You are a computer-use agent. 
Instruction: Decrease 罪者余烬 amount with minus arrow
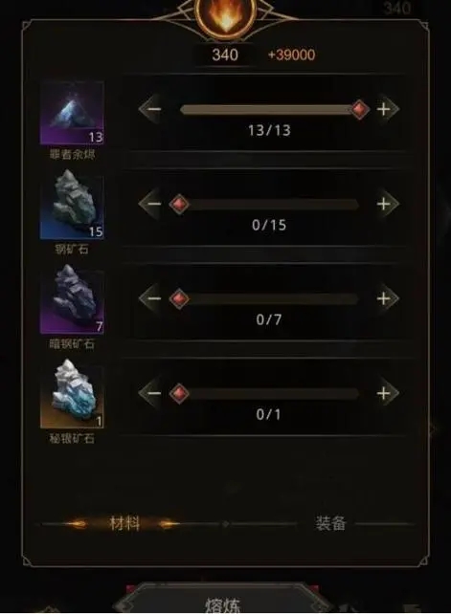point(152,109)
